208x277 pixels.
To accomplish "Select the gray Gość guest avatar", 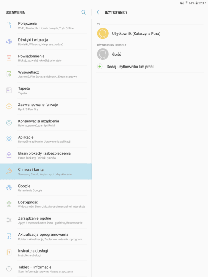I will 102,54.
